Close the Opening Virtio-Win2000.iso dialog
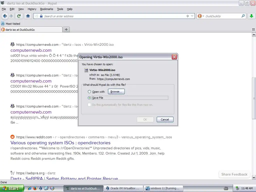Image resolution: width=256 pixels, height=192 pixels. tap(174, 57)
